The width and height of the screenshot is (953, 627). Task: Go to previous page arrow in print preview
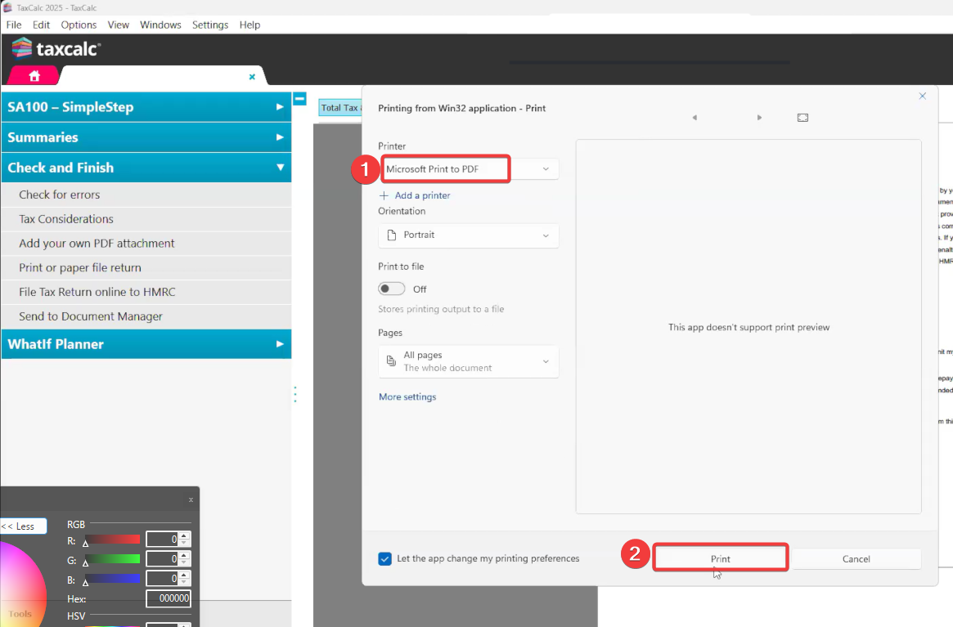pyautogui.click(x=695, y=118)
